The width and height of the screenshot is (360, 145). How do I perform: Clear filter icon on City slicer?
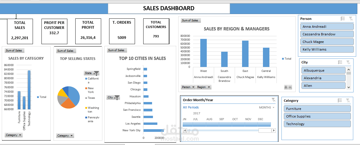point(348,62)
